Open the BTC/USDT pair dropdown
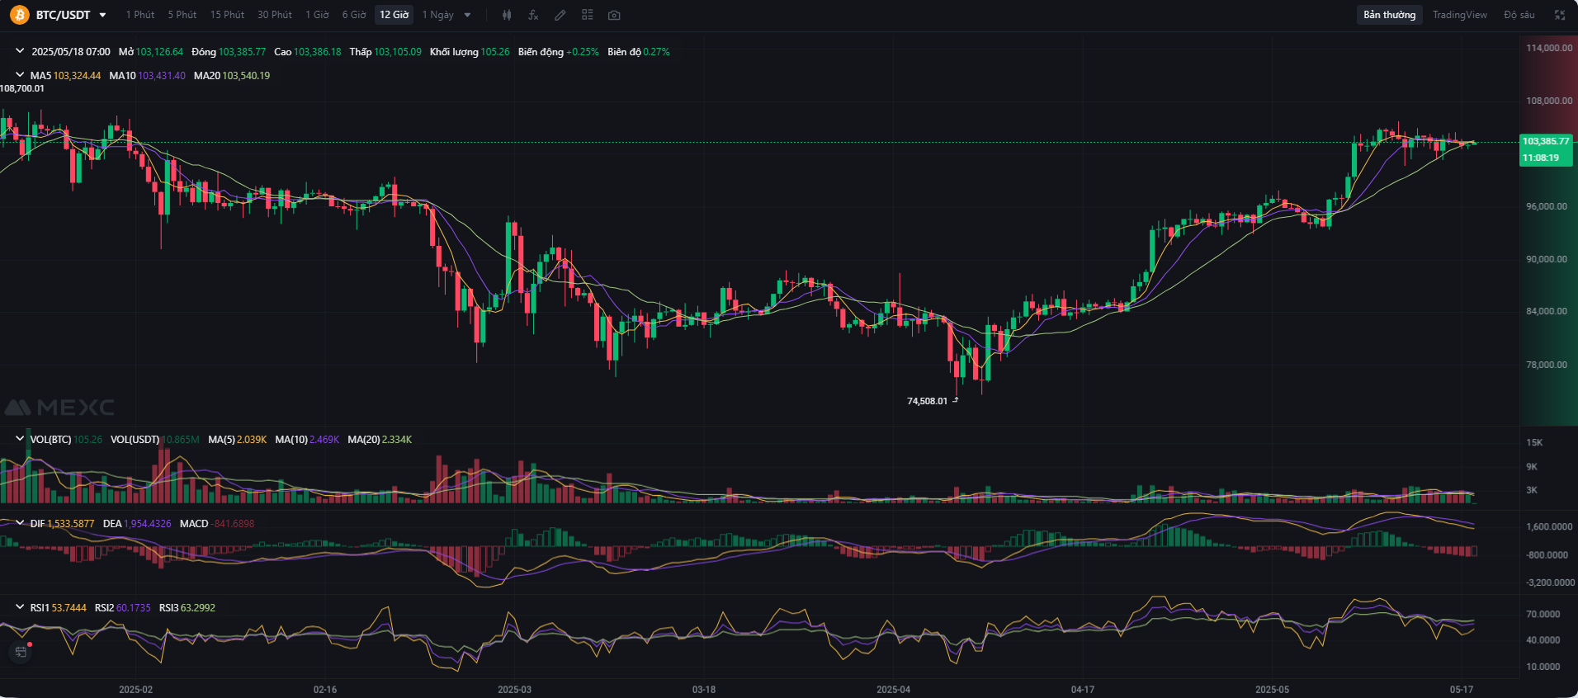Screen dimensions: 1578x698 102,15
